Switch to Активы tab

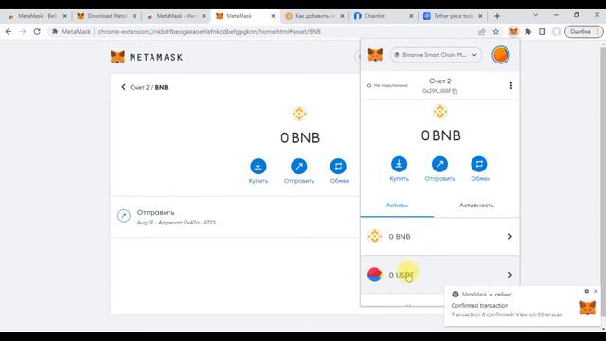[397, 206]
